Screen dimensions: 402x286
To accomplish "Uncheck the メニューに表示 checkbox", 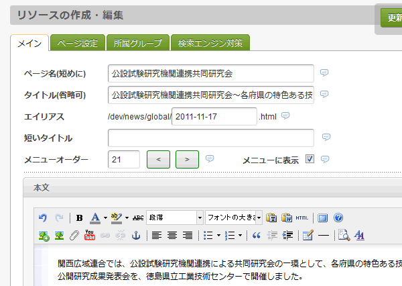I will [x=310, y=159].
